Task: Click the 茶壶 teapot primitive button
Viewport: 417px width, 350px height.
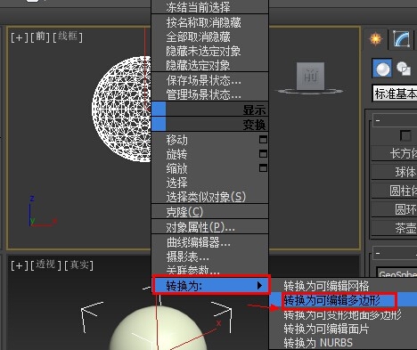Action: pyautogui.click(x=395, y=228)
